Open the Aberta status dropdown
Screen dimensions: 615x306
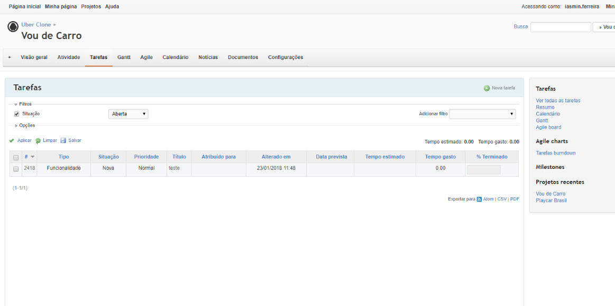128,113
